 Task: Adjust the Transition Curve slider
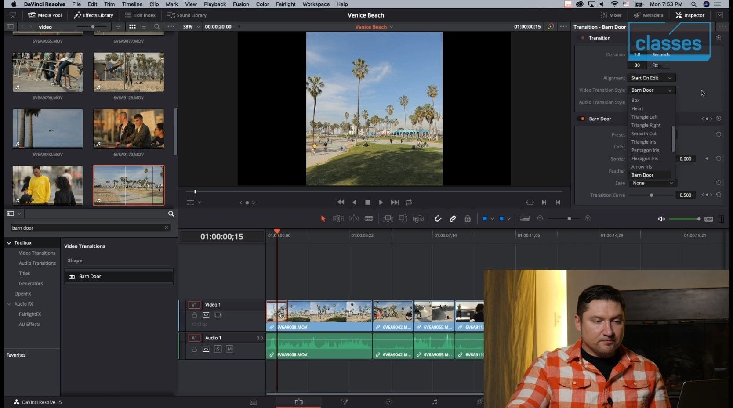(651, 195)
